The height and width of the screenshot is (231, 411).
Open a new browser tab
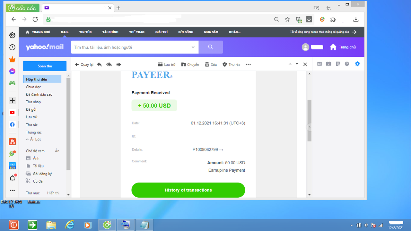tap(118, 8)
